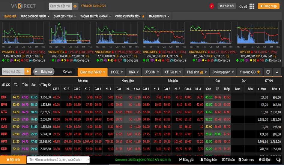Open the monitor display icon
The width and height of the screenshot is (284, 165).
pyautogui.click(x=268, y=72)
